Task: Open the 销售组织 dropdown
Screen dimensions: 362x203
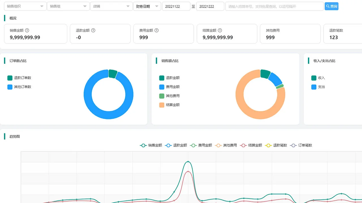Action: pyautogui.click(x=25, y=6)
